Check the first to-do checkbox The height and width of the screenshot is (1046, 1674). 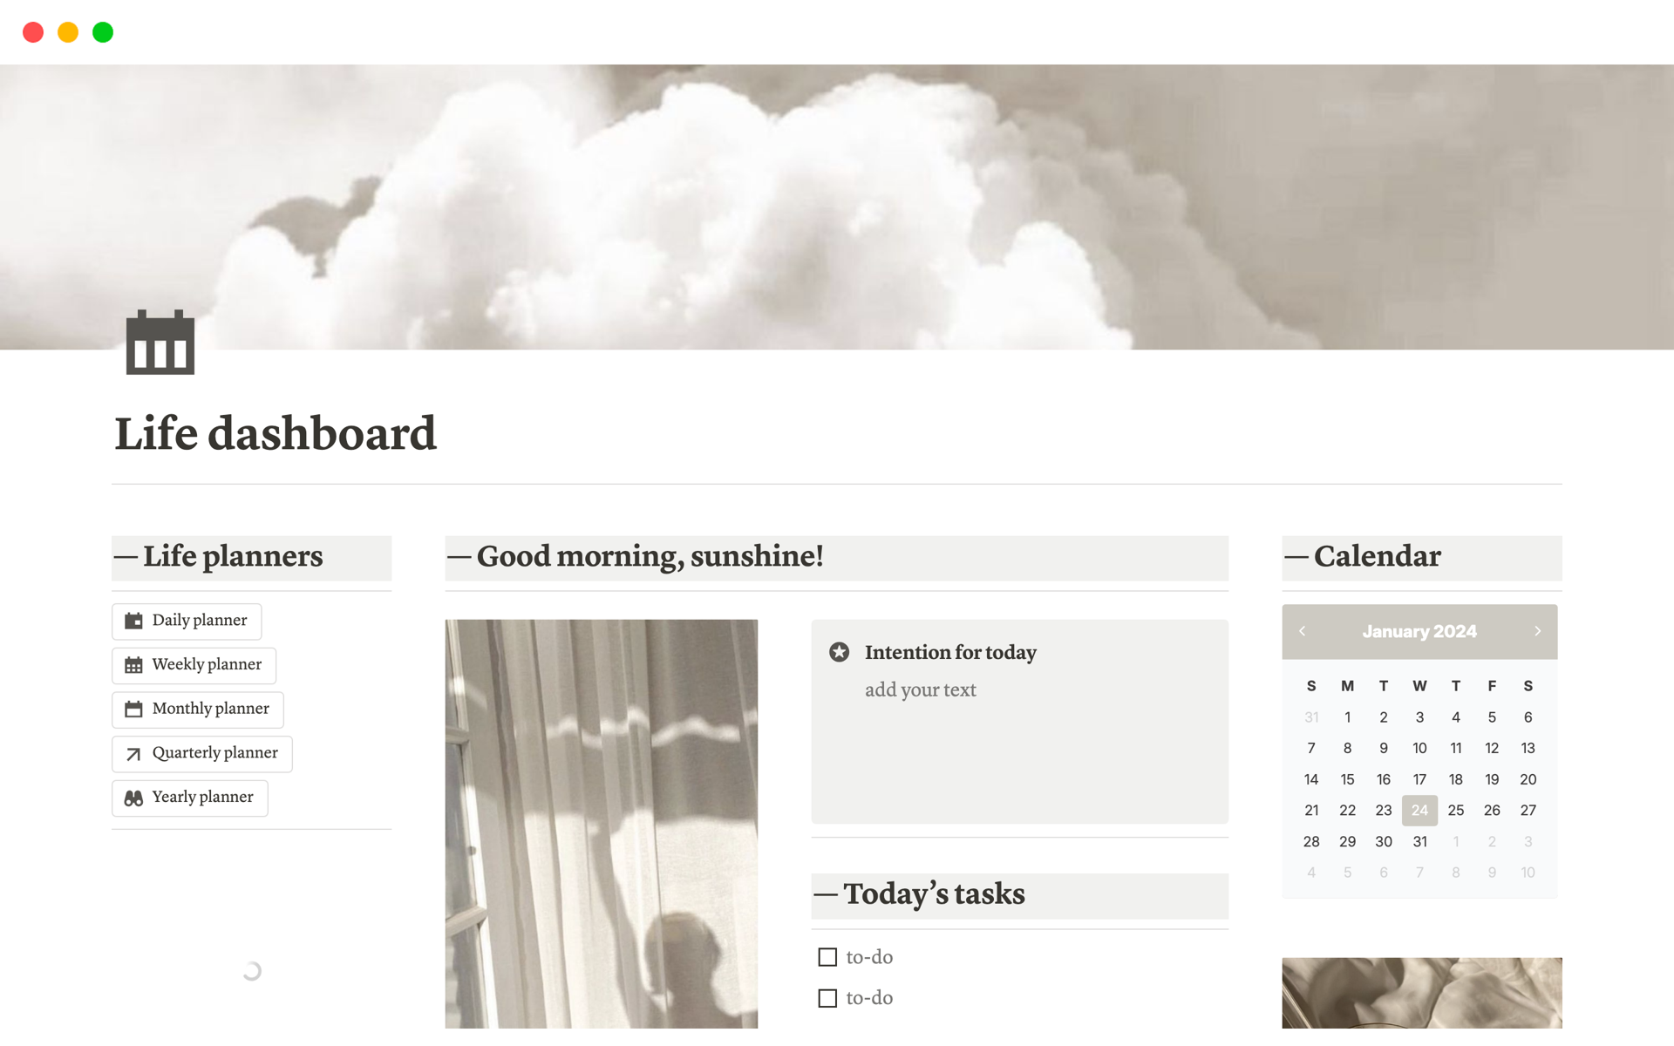point(828,955)
